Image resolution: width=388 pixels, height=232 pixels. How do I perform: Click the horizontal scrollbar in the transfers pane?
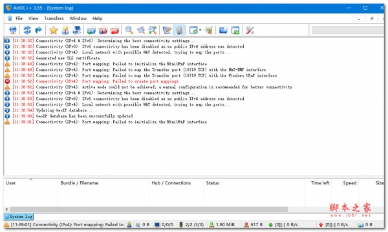(x=149, y=209)
